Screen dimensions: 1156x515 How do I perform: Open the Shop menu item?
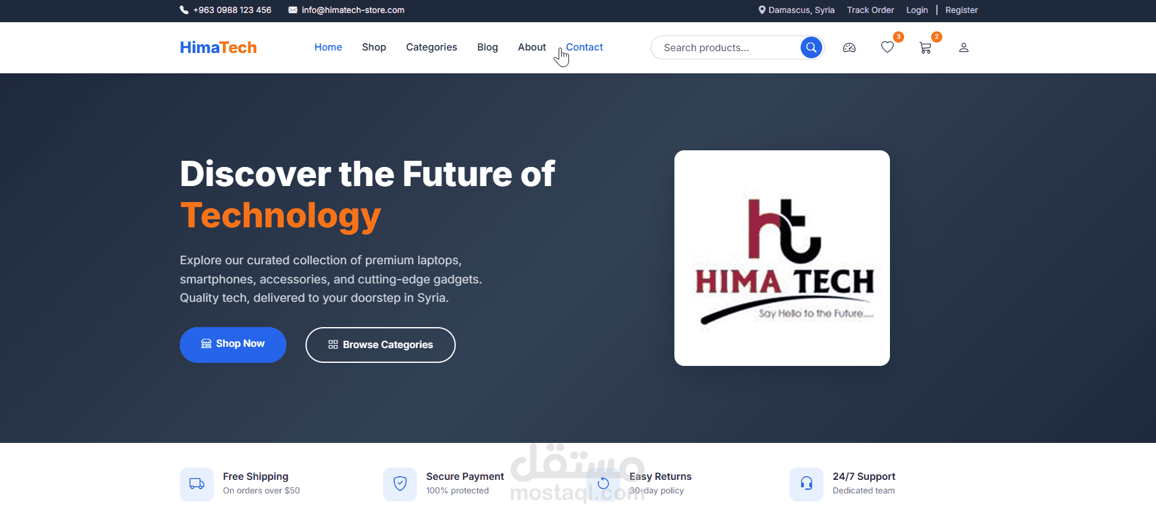374,47
